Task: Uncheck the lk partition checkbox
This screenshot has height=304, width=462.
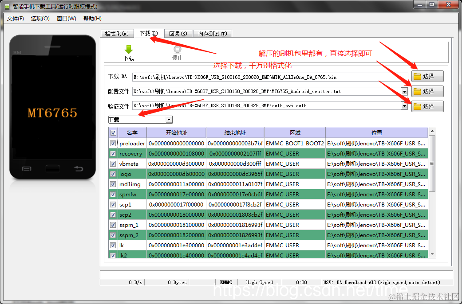Action: pos(113,245)
